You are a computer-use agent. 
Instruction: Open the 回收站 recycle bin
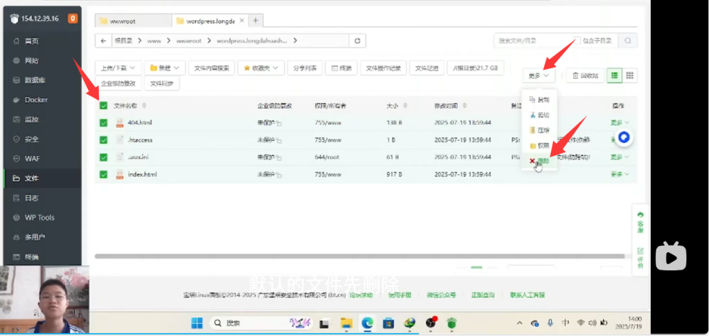[585, 76]
